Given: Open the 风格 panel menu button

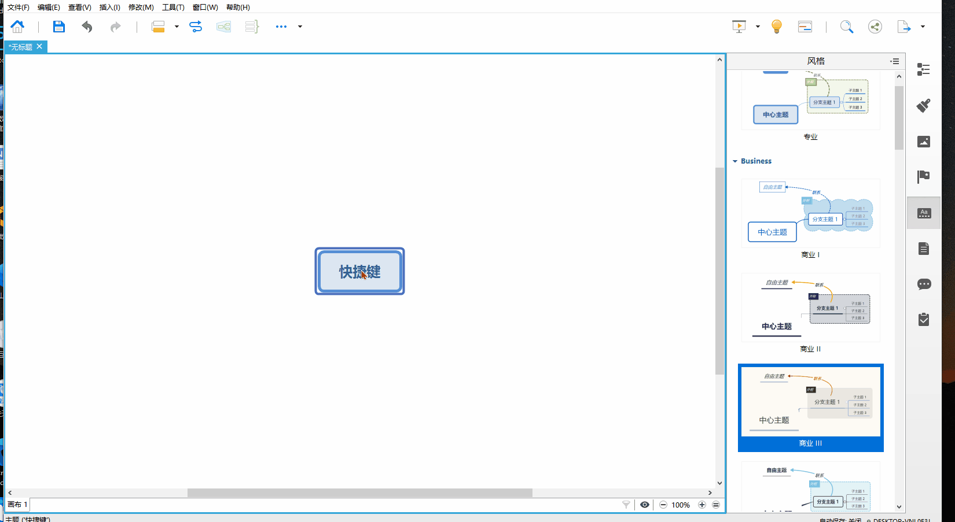Looking at the screenshot, I should pyautogui.click(x=895, y=61).
